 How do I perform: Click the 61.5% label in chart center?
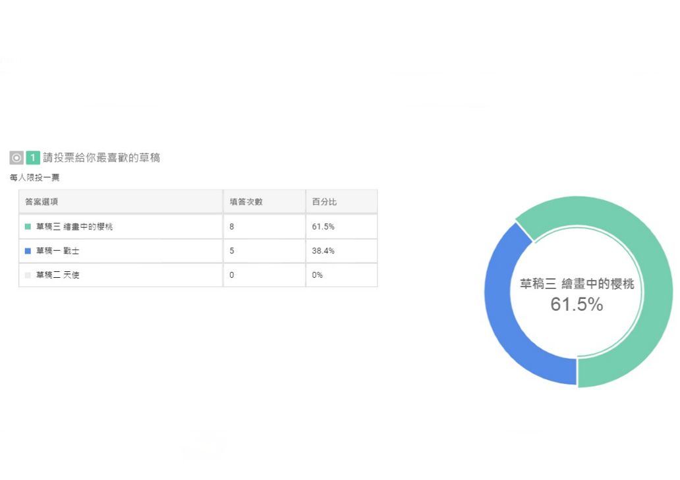[577, 304]
